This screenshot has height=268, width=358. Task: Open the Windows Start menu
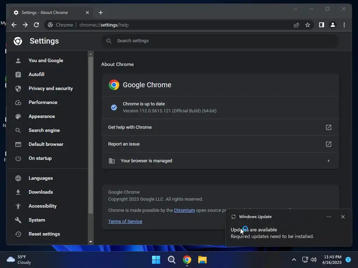156,260
